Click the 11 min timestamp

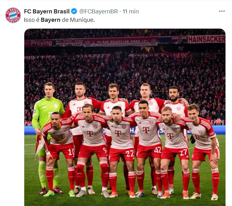(131, 12)
